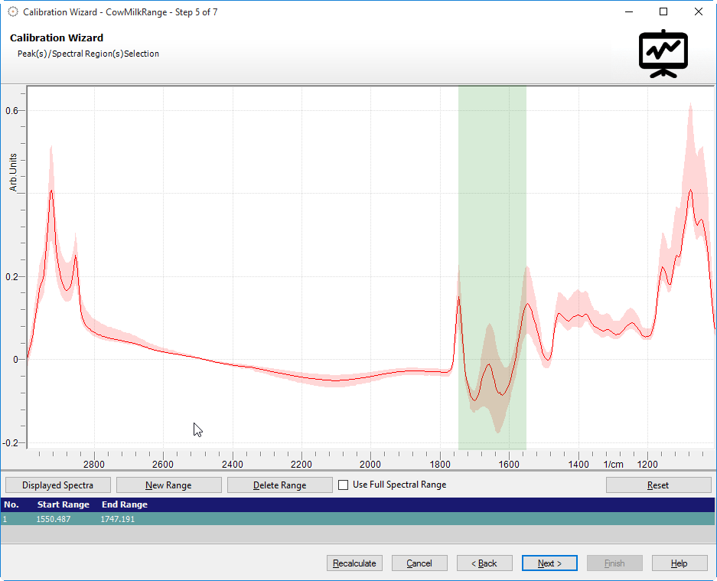The height and width of the screenshot is (581, 717).
Task: Cancel the calibration wizard
Action: click(419, 563)
